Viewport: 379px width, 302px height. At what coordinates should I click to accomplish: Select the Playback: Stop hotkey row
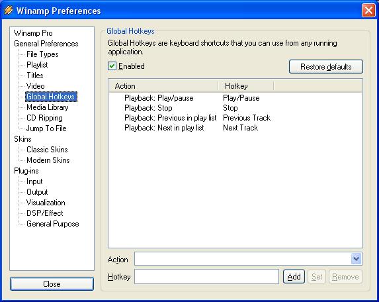tap(235, 108)
